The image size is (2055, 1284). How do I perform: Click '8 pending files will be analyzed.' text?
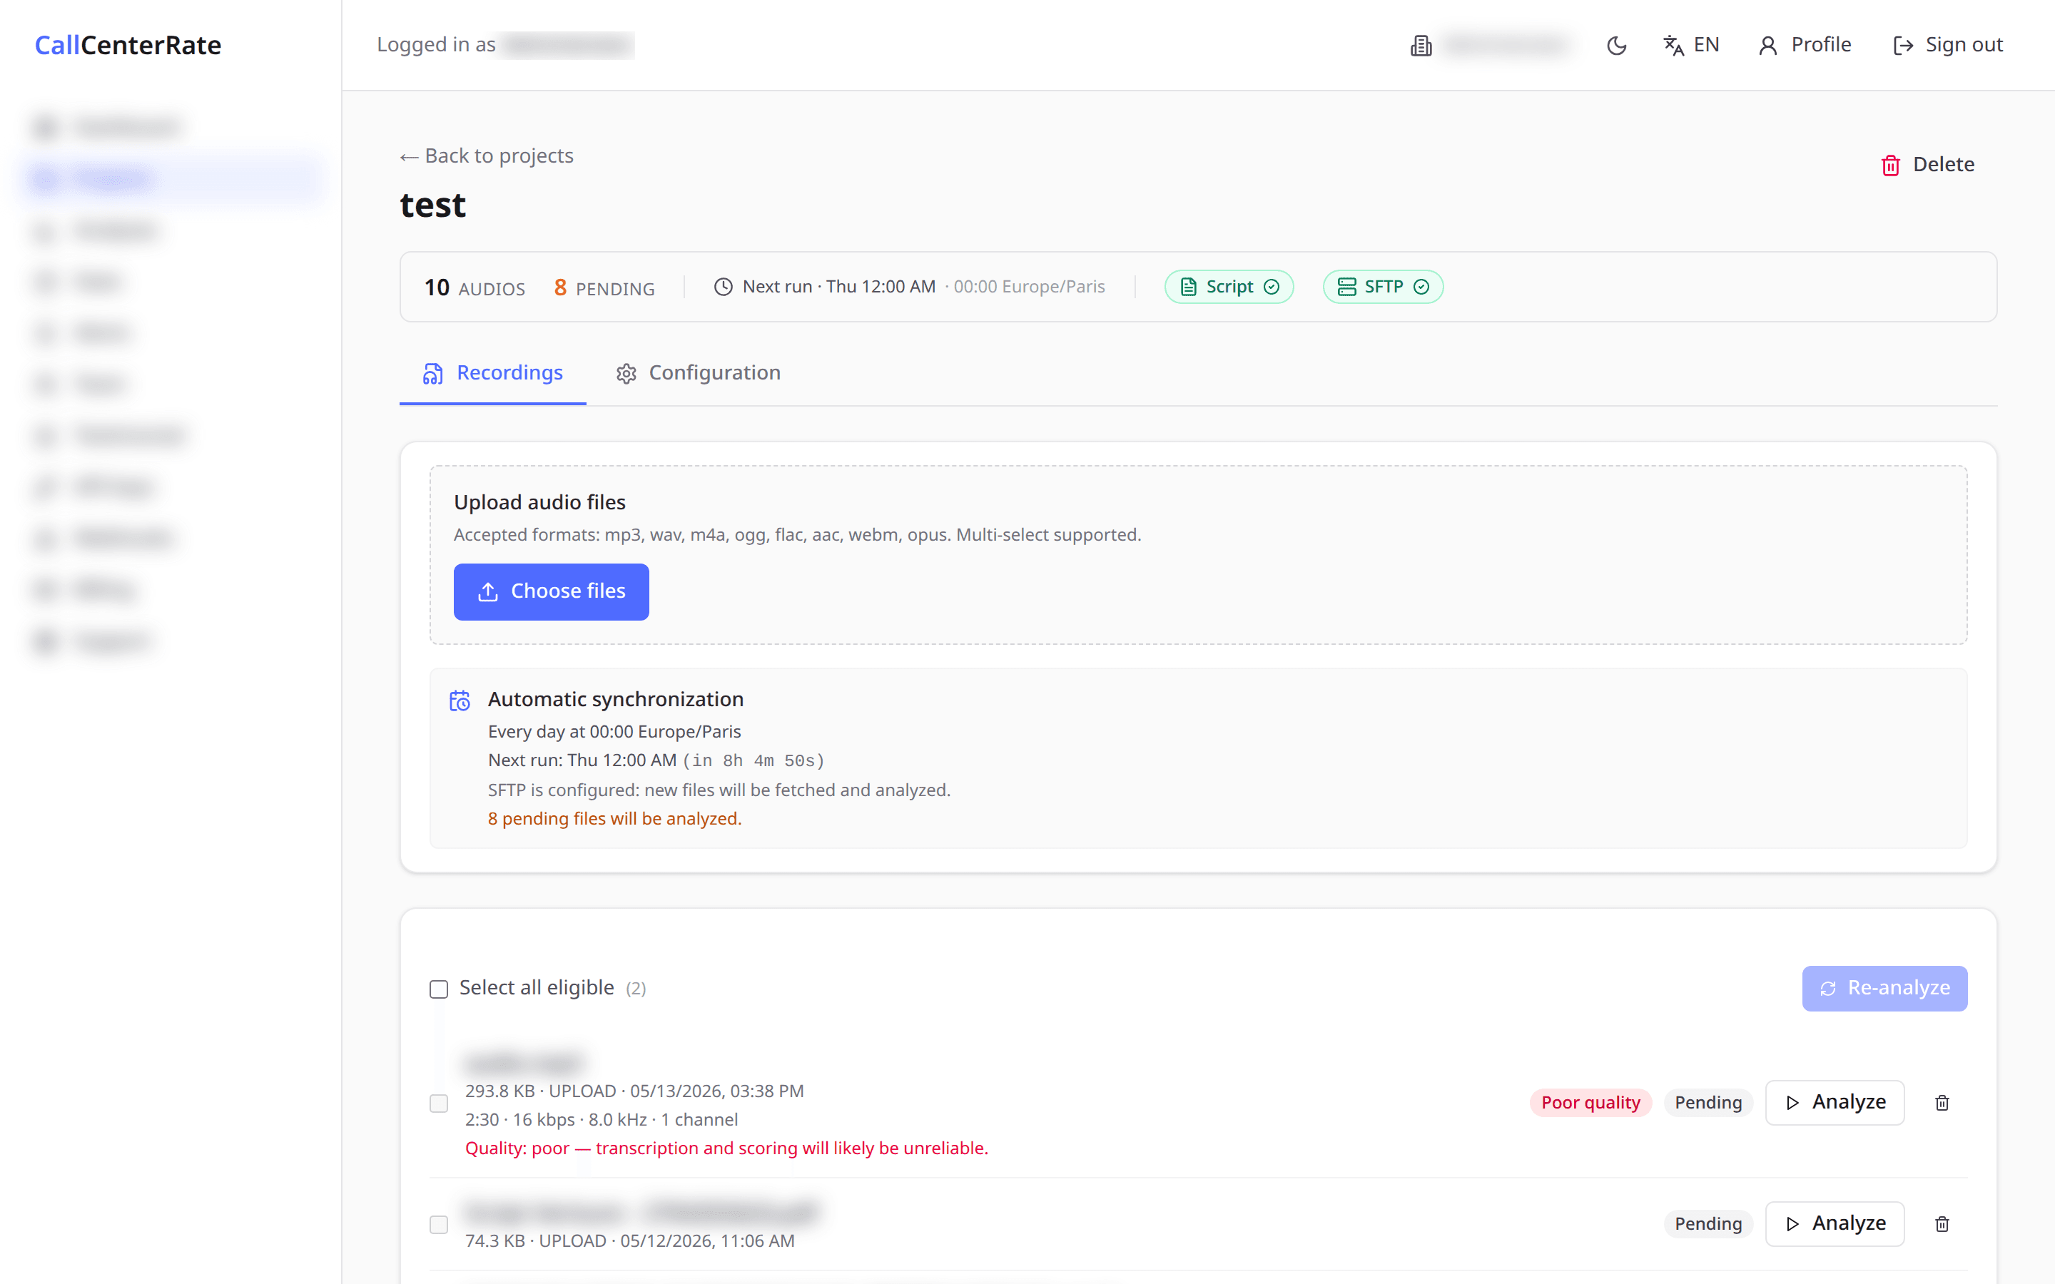(615, 819)
